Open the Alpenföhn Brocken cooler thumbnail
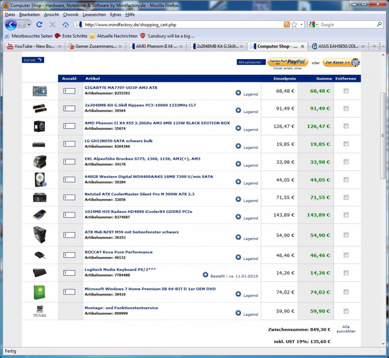This screenshot has width=389, height=358. [40, 162]
